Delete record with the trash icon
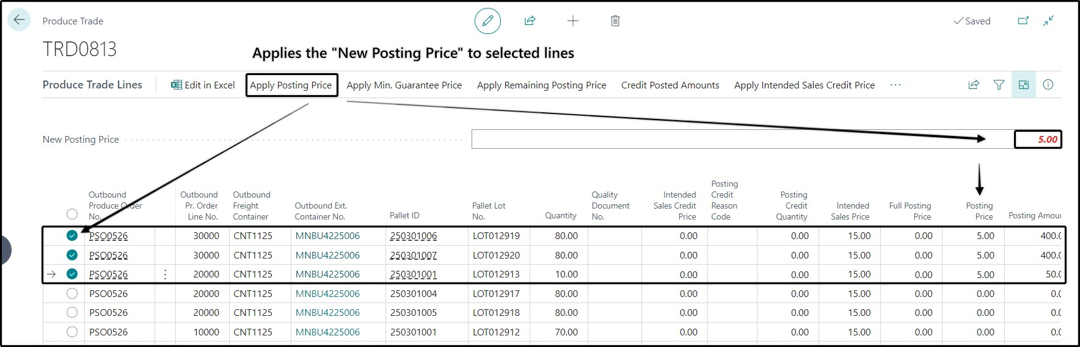Viewport: 1080px width, 347px height. coord(615,21)
